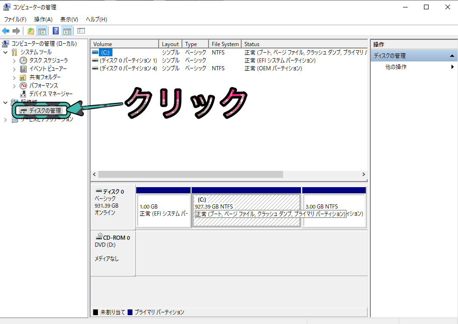Image resolution: width=458 pixels, height=324 pixels.
Task: Open the Help toolbar icon
Action: 56,31
